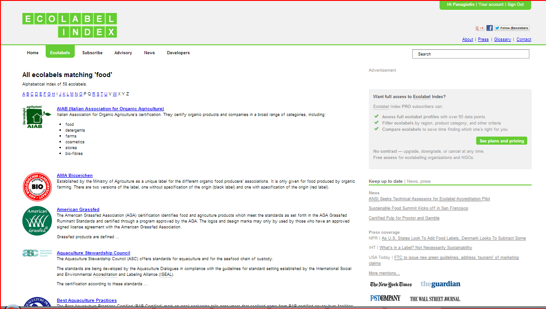Viewport: 546px width, 309px height.
Task: Open the About link
Action: coord(468,39)
